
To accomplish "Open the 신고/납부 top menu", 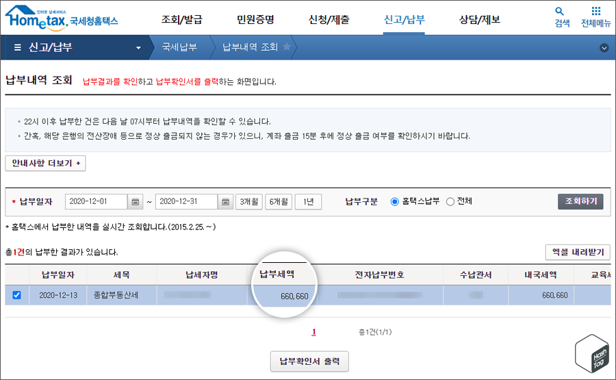I will (x=405, y=19).
